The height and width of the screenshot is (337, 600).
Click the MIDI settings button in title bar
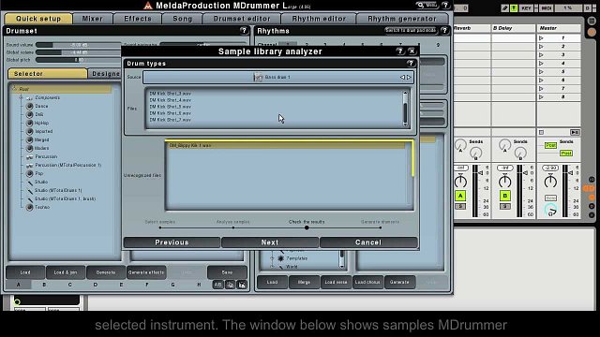[x=427, y=5]
